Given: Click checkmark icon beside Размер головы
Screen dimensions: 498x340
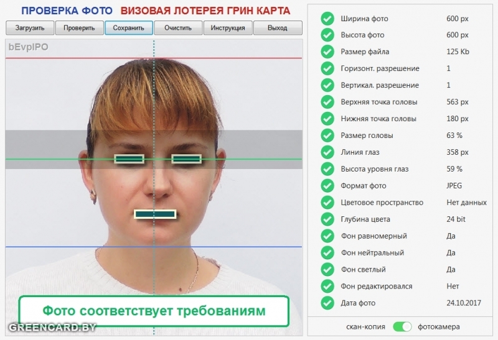Looking at the screenshot, I should point(327,136).
